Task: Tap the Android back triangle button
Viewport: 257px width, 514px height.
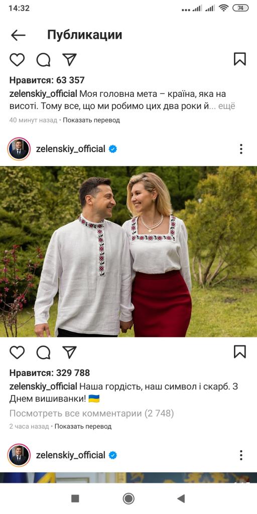Action: pos(181,498)
